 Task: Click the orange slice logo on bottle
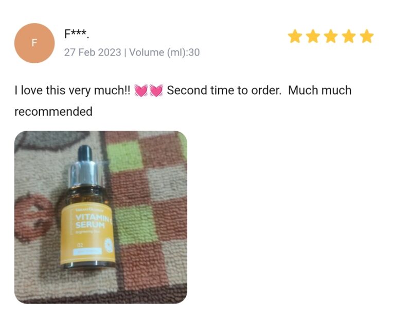[109, 245]
